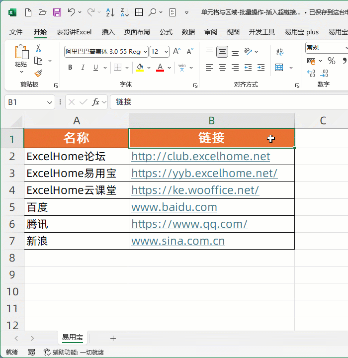348x358 pixels.
Task: Undo the last action
Action: coord(71,12)
